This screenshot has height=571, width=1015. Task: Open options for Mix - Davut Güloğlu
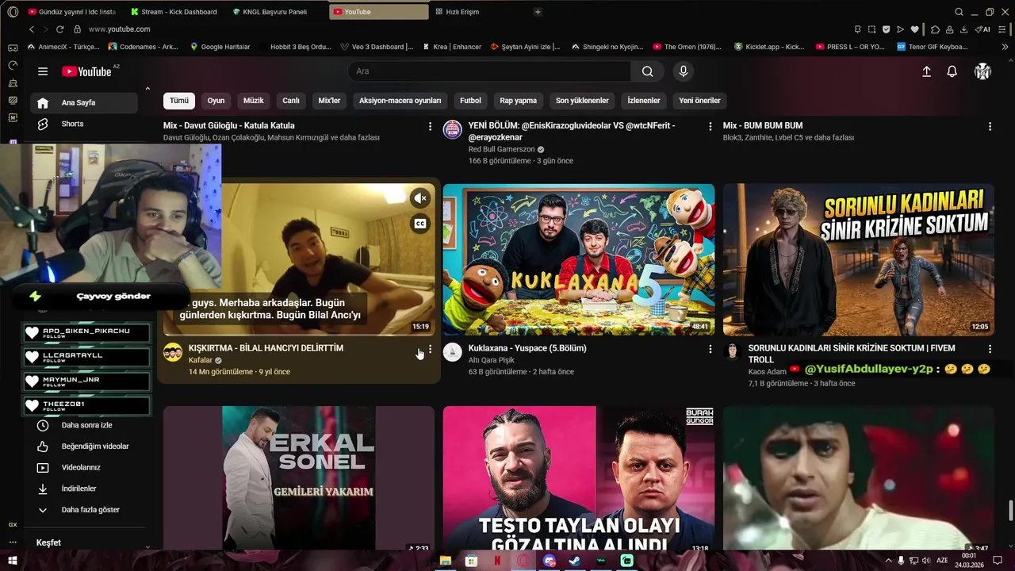coord(430,126)
